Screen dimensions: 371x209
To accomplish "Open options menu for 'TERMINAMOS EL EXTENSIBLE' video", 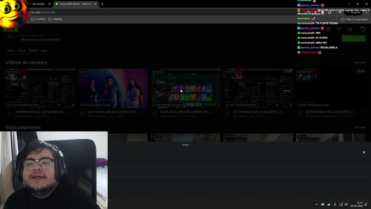I will coord(72,112).
